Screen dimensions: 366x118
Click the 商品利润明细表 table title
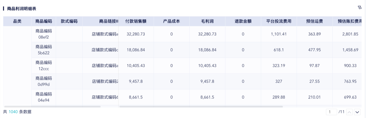pyautogui.click(x=21, y=9)
